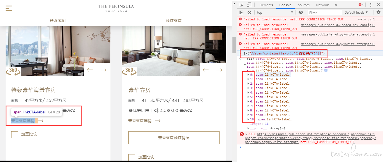This screenshot has height=162, width=383.
Task: Open the main.js:1 source link
Action: 366,19
